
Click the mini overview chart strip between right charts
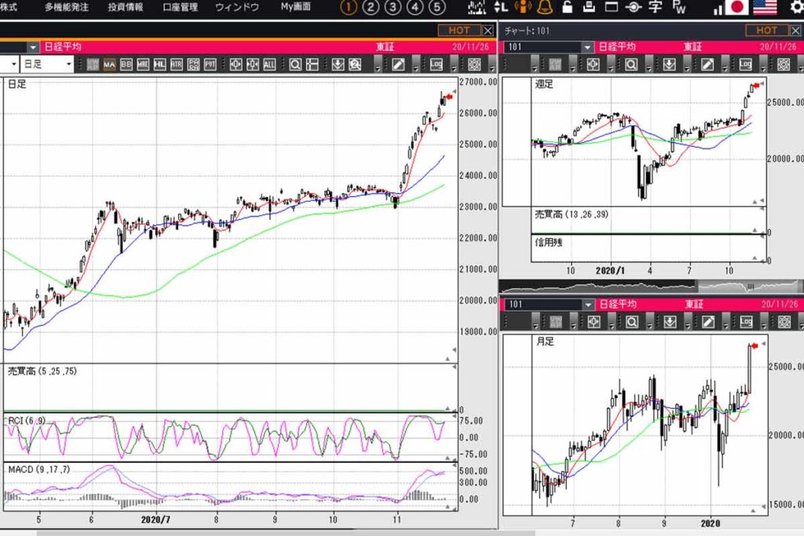[650, 286]
